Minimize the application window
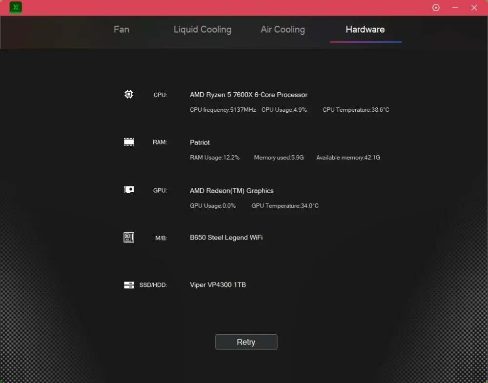Screen dimensions: 488x383 pyautogui.click(x=455, y=7)
